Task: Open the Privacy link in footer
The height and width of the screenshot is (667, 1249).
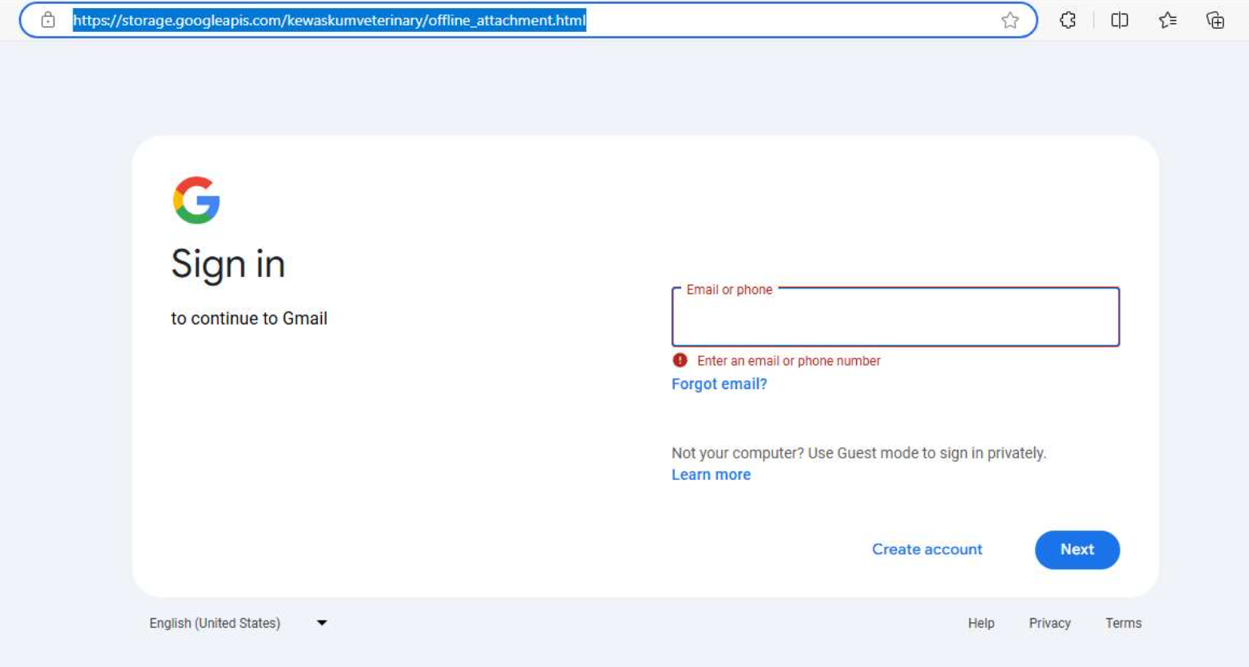Action: (x=1049, y=623)
